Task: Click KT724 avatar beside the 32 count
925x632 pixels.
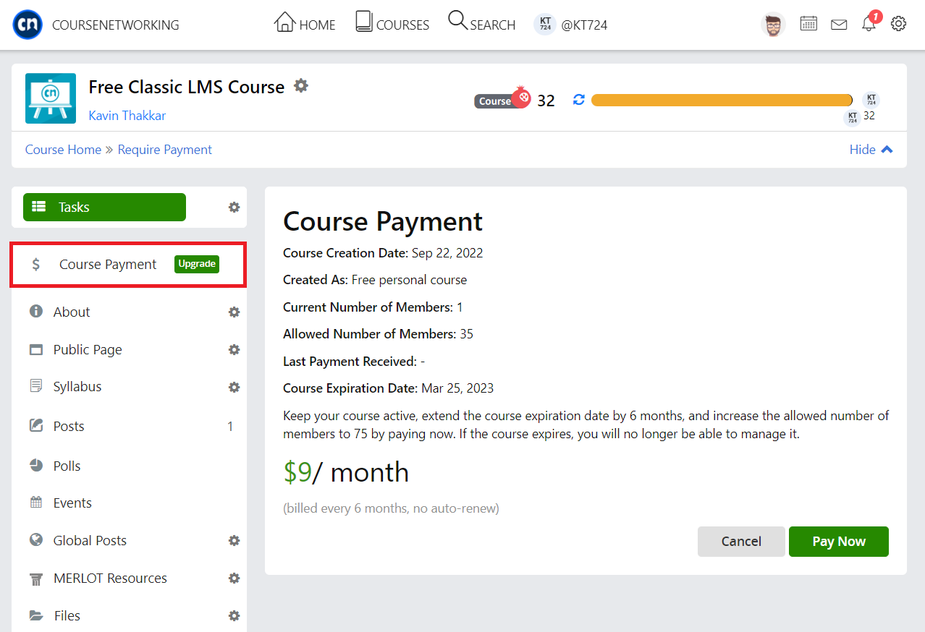Action: [853, 117]
